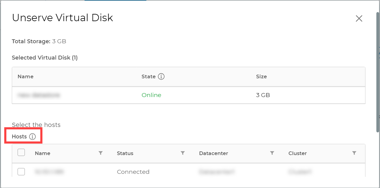
Task: Sort hosts by the Status header
Action: (x=125, y=153)
